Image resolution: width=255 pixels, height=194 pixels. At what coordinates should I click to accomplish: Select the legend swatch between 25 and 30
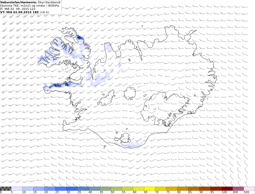[61, 188]
